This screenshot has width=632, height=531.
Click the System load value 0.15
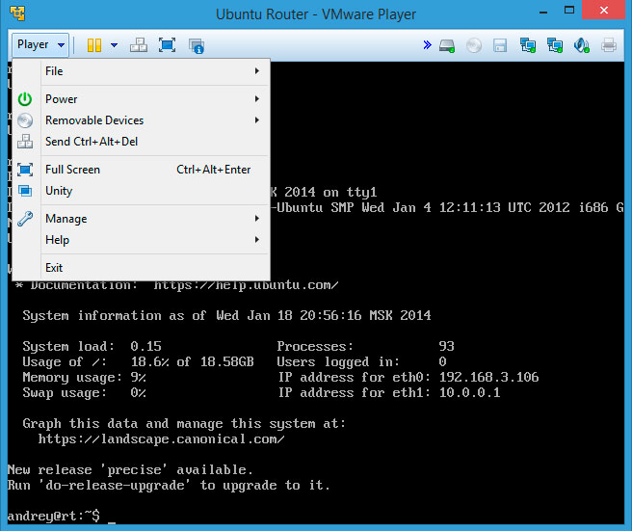tap(145, 346)
